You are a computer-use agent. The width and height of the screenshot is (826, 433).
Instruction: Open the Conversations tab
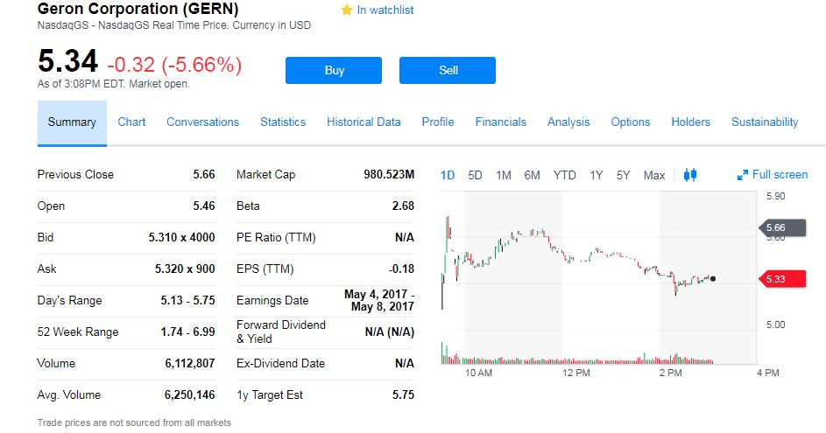[203, 122]
